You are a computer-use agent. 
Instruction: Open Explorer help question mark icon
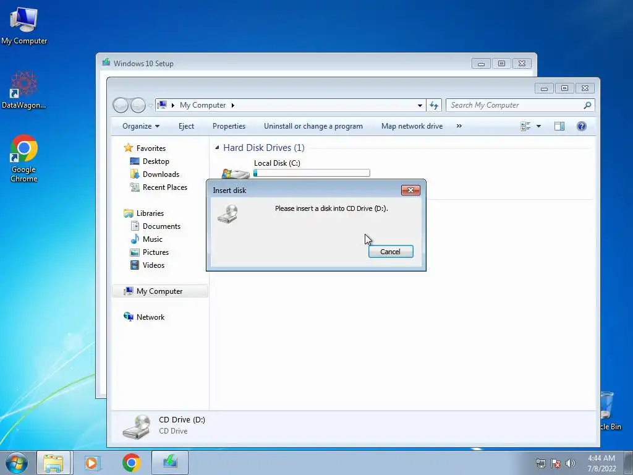point(581,126)
